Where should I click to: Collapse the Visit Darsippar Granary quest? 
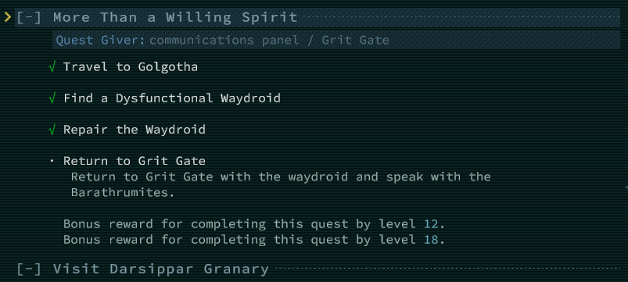pos(29,269)
